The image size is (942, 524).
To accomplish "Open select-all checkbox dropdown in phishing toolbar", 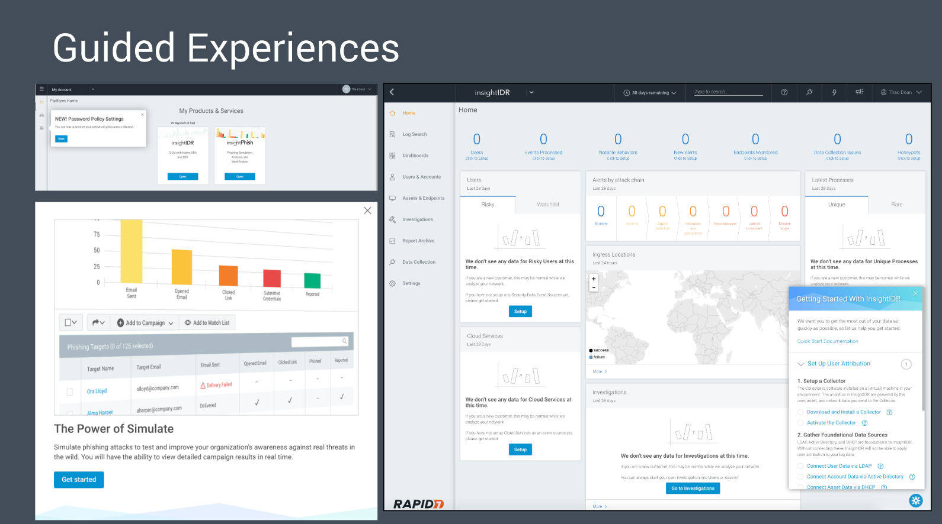I will pos(71,322).
